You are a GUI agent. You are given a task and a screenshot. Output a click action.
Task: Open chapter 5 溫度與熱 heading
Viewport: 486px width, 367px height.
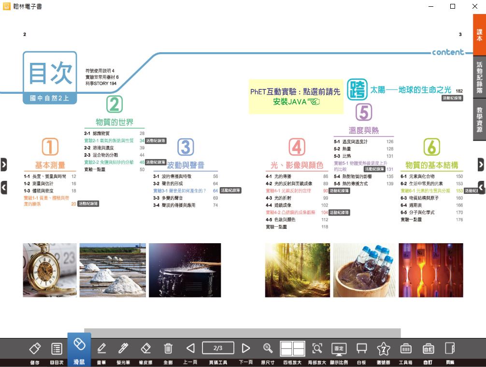[x=364, y=130]
